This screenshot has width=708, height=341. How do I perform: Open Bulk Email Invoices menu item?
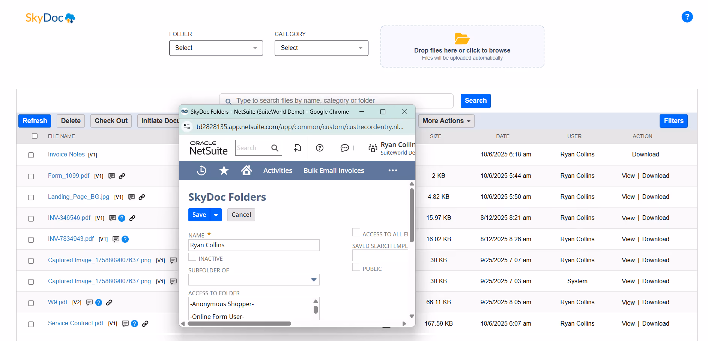click(x=334, y=170)
